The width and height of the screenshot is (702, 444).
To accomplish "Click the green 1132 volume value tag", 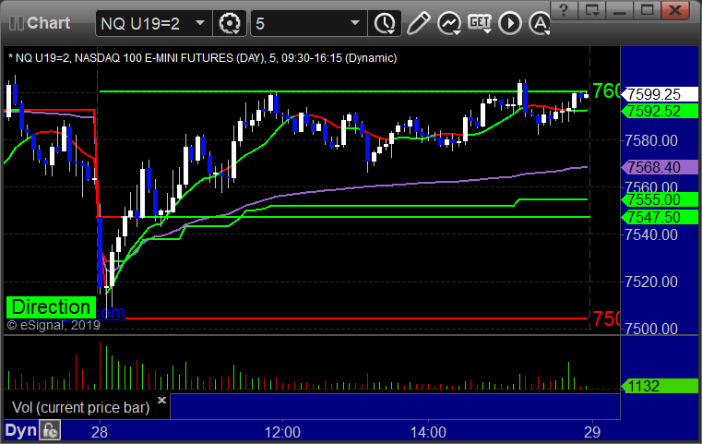I will (660, 386).
